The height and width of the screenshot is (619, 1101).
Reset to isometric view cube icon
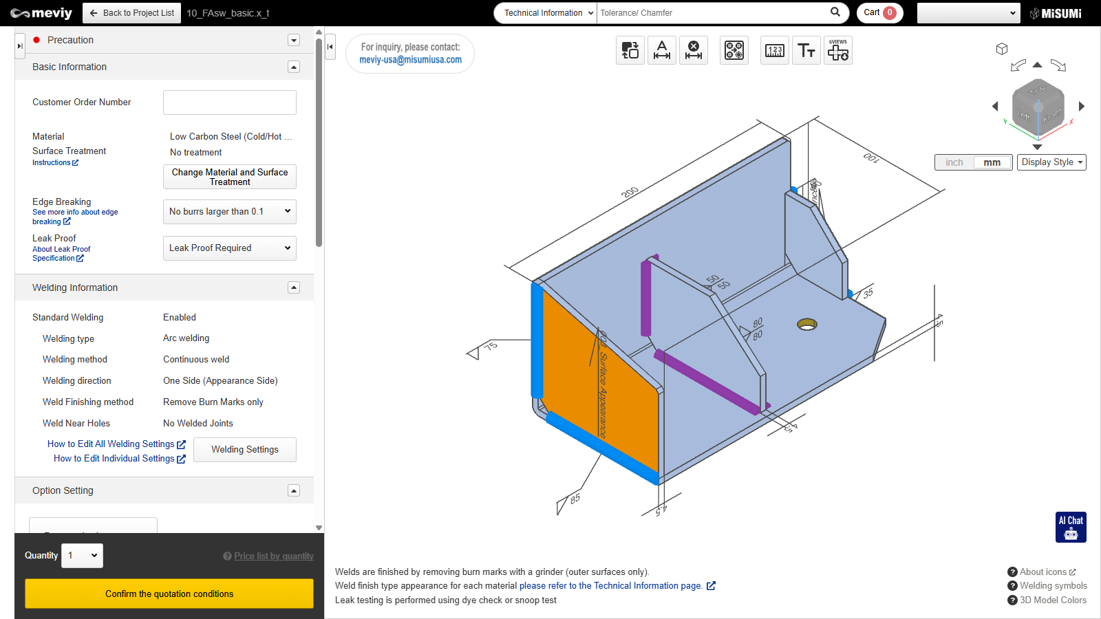click(x=1002, y=49)
